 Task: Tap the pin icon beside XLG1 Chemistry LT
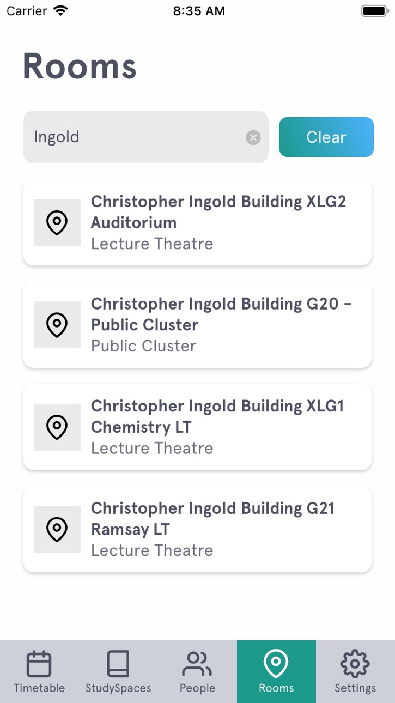[x=57, y=427]
